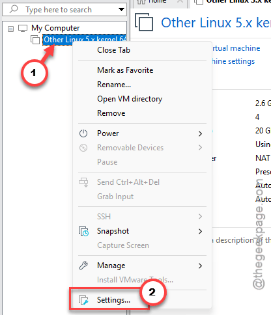Choose Remove from the context menu
Viewport: 271px width, 315px height.
111,113
